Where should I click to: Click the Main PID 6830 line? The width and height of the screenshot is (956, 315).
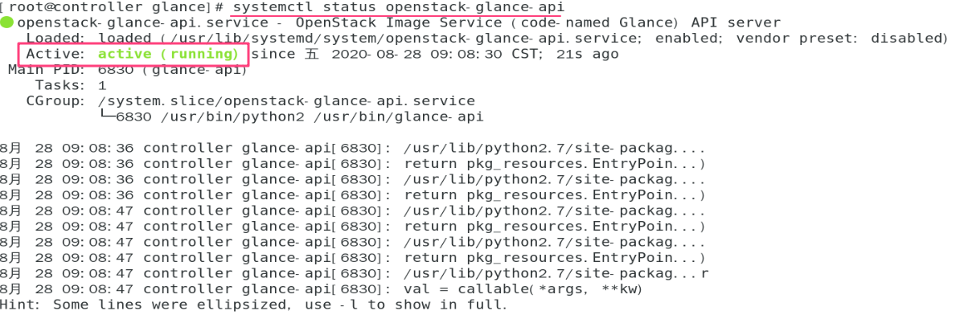(x=127, y=70)
